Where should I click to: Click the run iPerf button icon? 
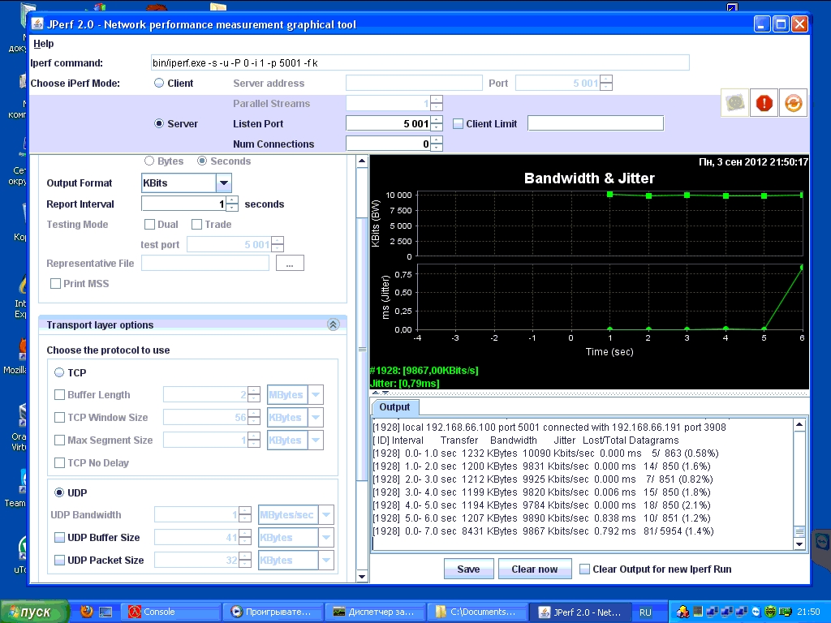[735, 103]
